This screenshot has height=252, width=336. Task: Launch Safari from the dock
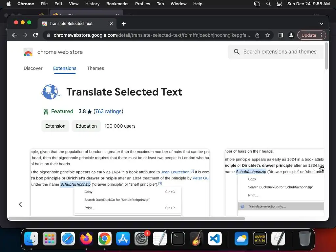click(68, 239)
